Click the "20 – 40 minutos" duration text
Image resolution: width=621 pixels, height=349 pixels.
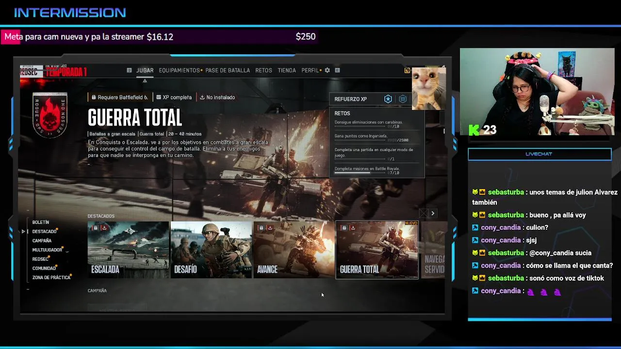185,134
